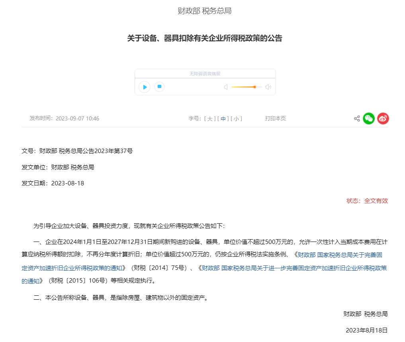Image resolution: width=405 pixels, height=342 pixels.
Task: Open the share icon beside WeChat
Action: coord(357,118)
